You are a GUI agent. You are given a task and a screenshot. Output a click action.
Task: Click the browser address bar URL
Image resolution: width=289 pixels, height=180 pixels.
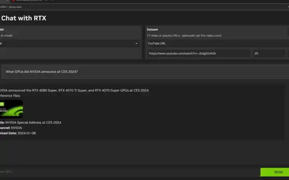[x=11, y=7]
